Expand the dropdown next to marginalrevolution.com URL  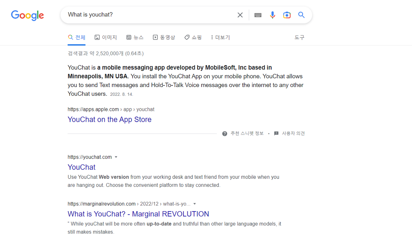pos(194,204)
